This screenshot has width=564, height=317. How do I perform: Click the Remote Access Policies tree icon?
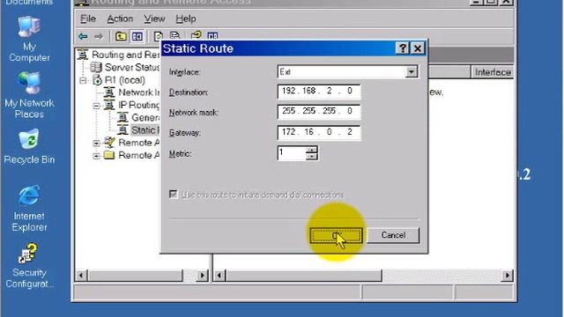coord(109,143)
